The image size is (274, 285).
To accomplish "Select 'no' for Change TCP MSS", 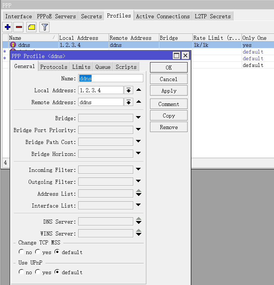I will [22, 252].
